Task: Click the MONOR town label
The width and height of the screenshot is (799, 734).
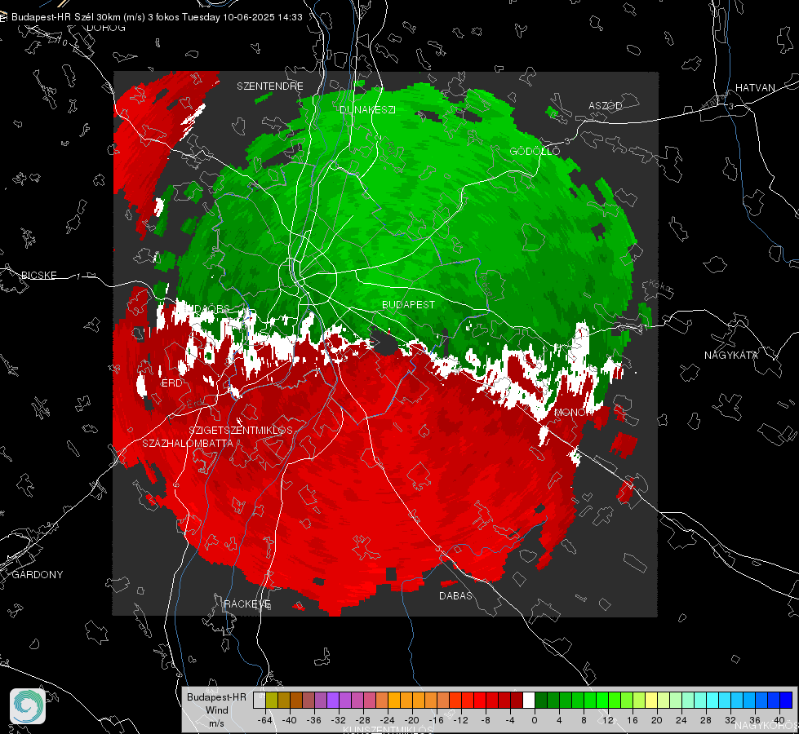Action: [x=573, y=412]
